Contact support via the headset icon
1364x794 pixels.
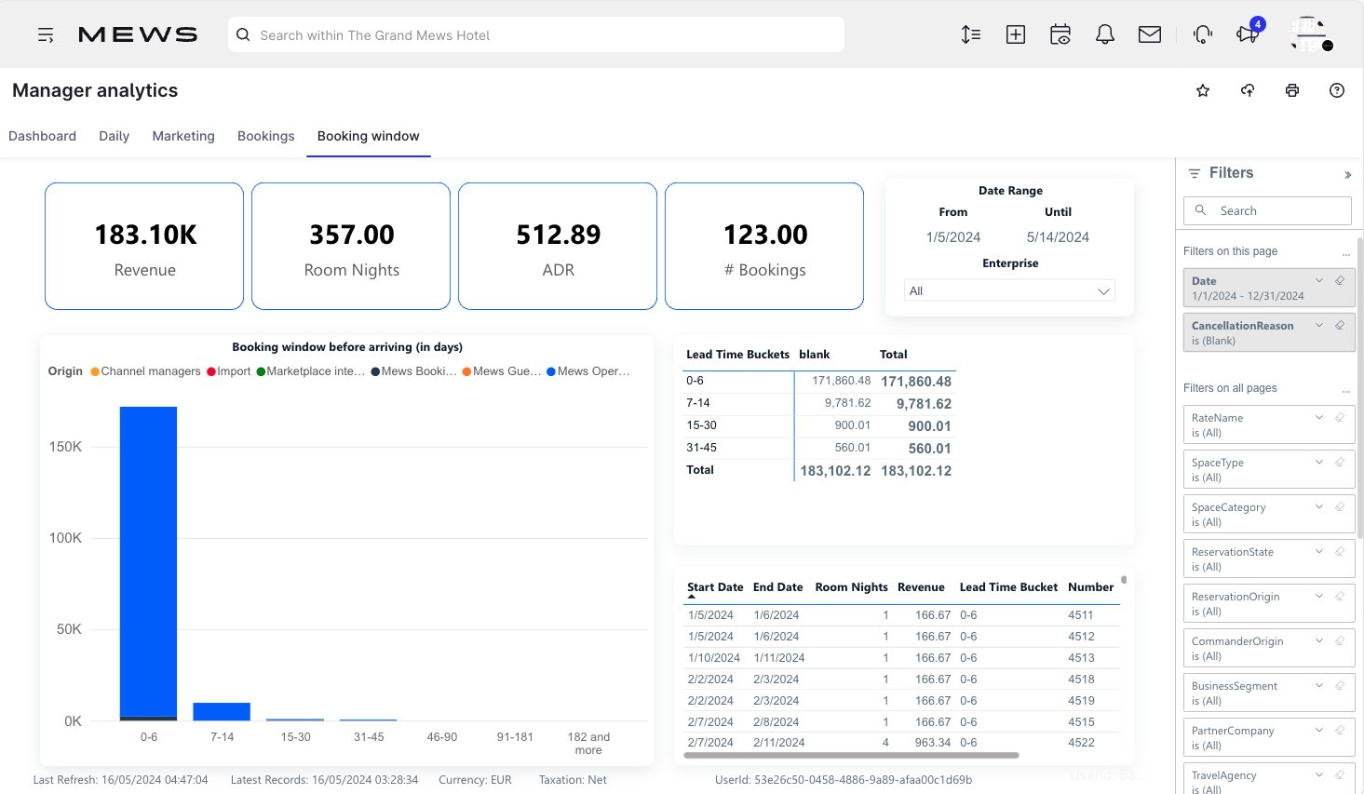1202,34
